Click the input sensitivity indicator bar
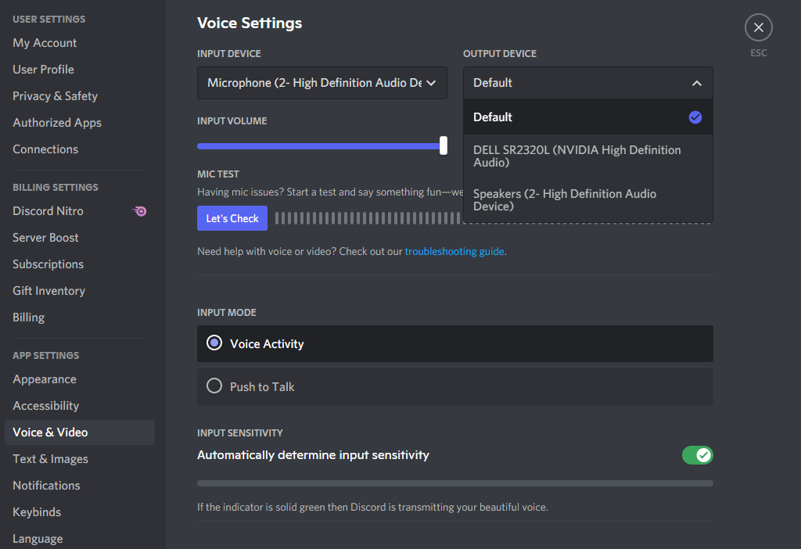Viewport: 801px width, 549px height. pyautogui.click(x=454, y=483)
